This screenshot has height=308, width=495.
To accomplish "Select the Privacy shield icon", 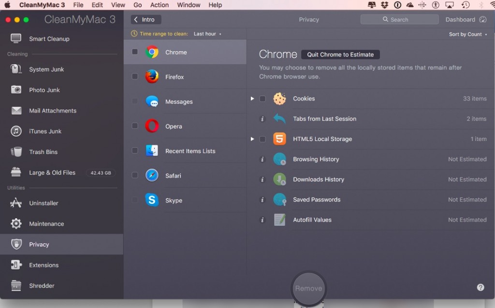I will click(16, 244).
